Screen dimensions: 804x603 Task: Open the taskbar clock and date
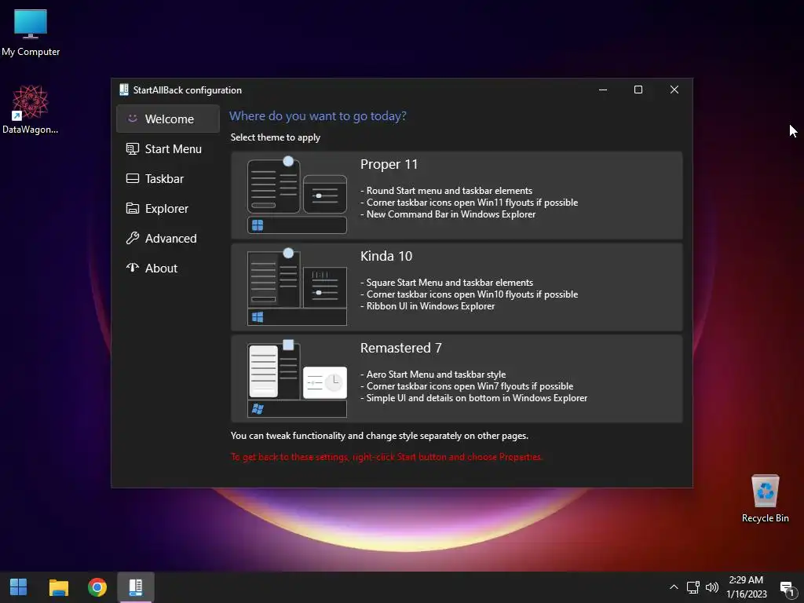747,587
